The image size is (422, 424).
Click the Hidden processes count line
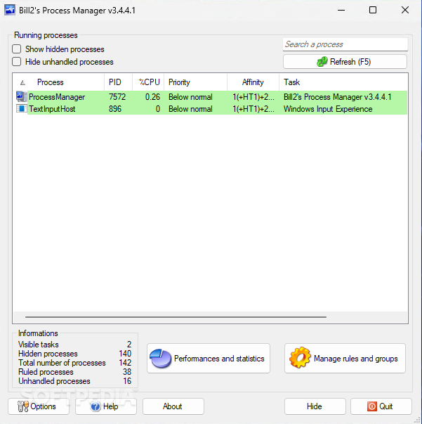tap(75, 354)
